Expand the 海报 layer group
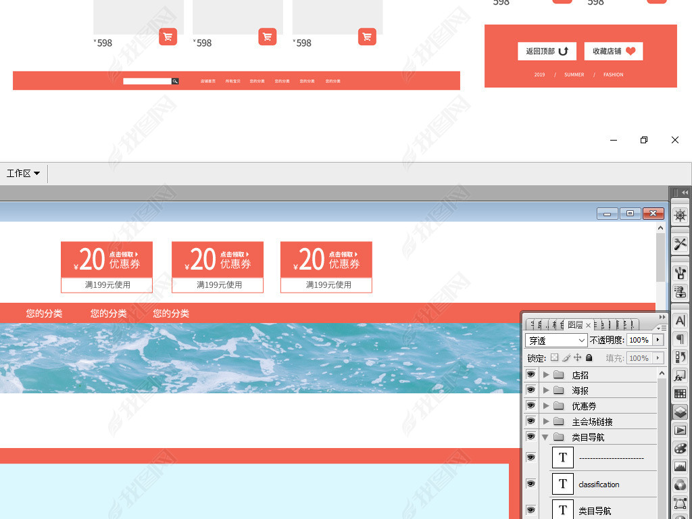Screen dimensions: 692x519 click(x=546, y=391)
